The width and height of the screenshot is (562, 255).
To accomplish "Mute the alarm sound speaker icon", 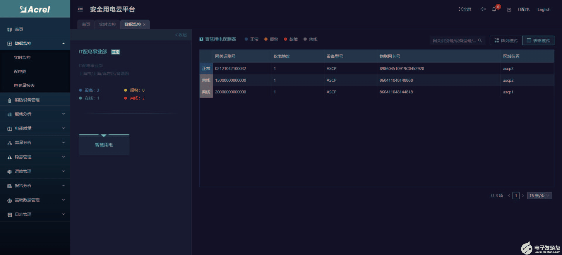I will 483,9.
